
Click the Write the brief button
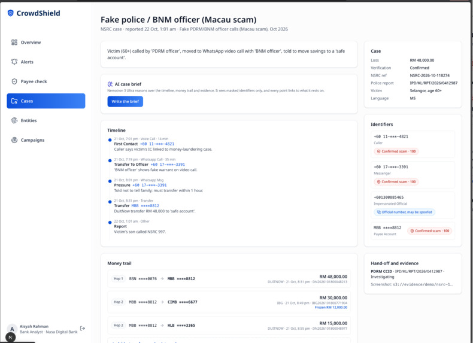coord(125,101)
